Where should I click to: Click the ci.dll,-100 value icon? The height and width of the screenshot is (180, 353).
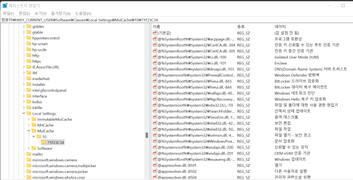pos(155,57)
